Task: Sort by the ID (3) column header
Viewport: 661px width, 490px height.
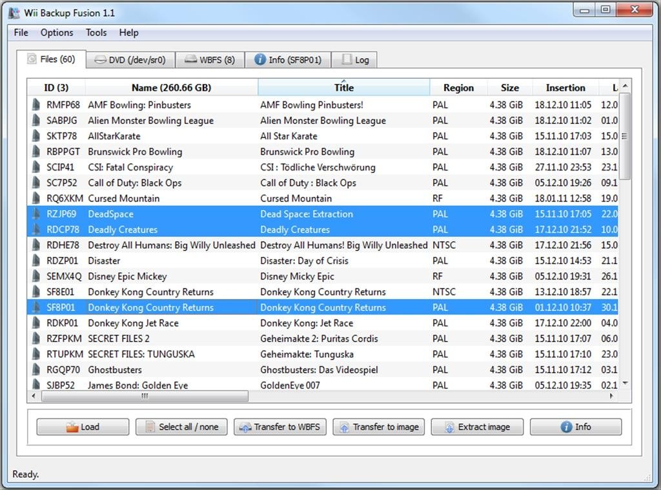Action: (56, 87)
